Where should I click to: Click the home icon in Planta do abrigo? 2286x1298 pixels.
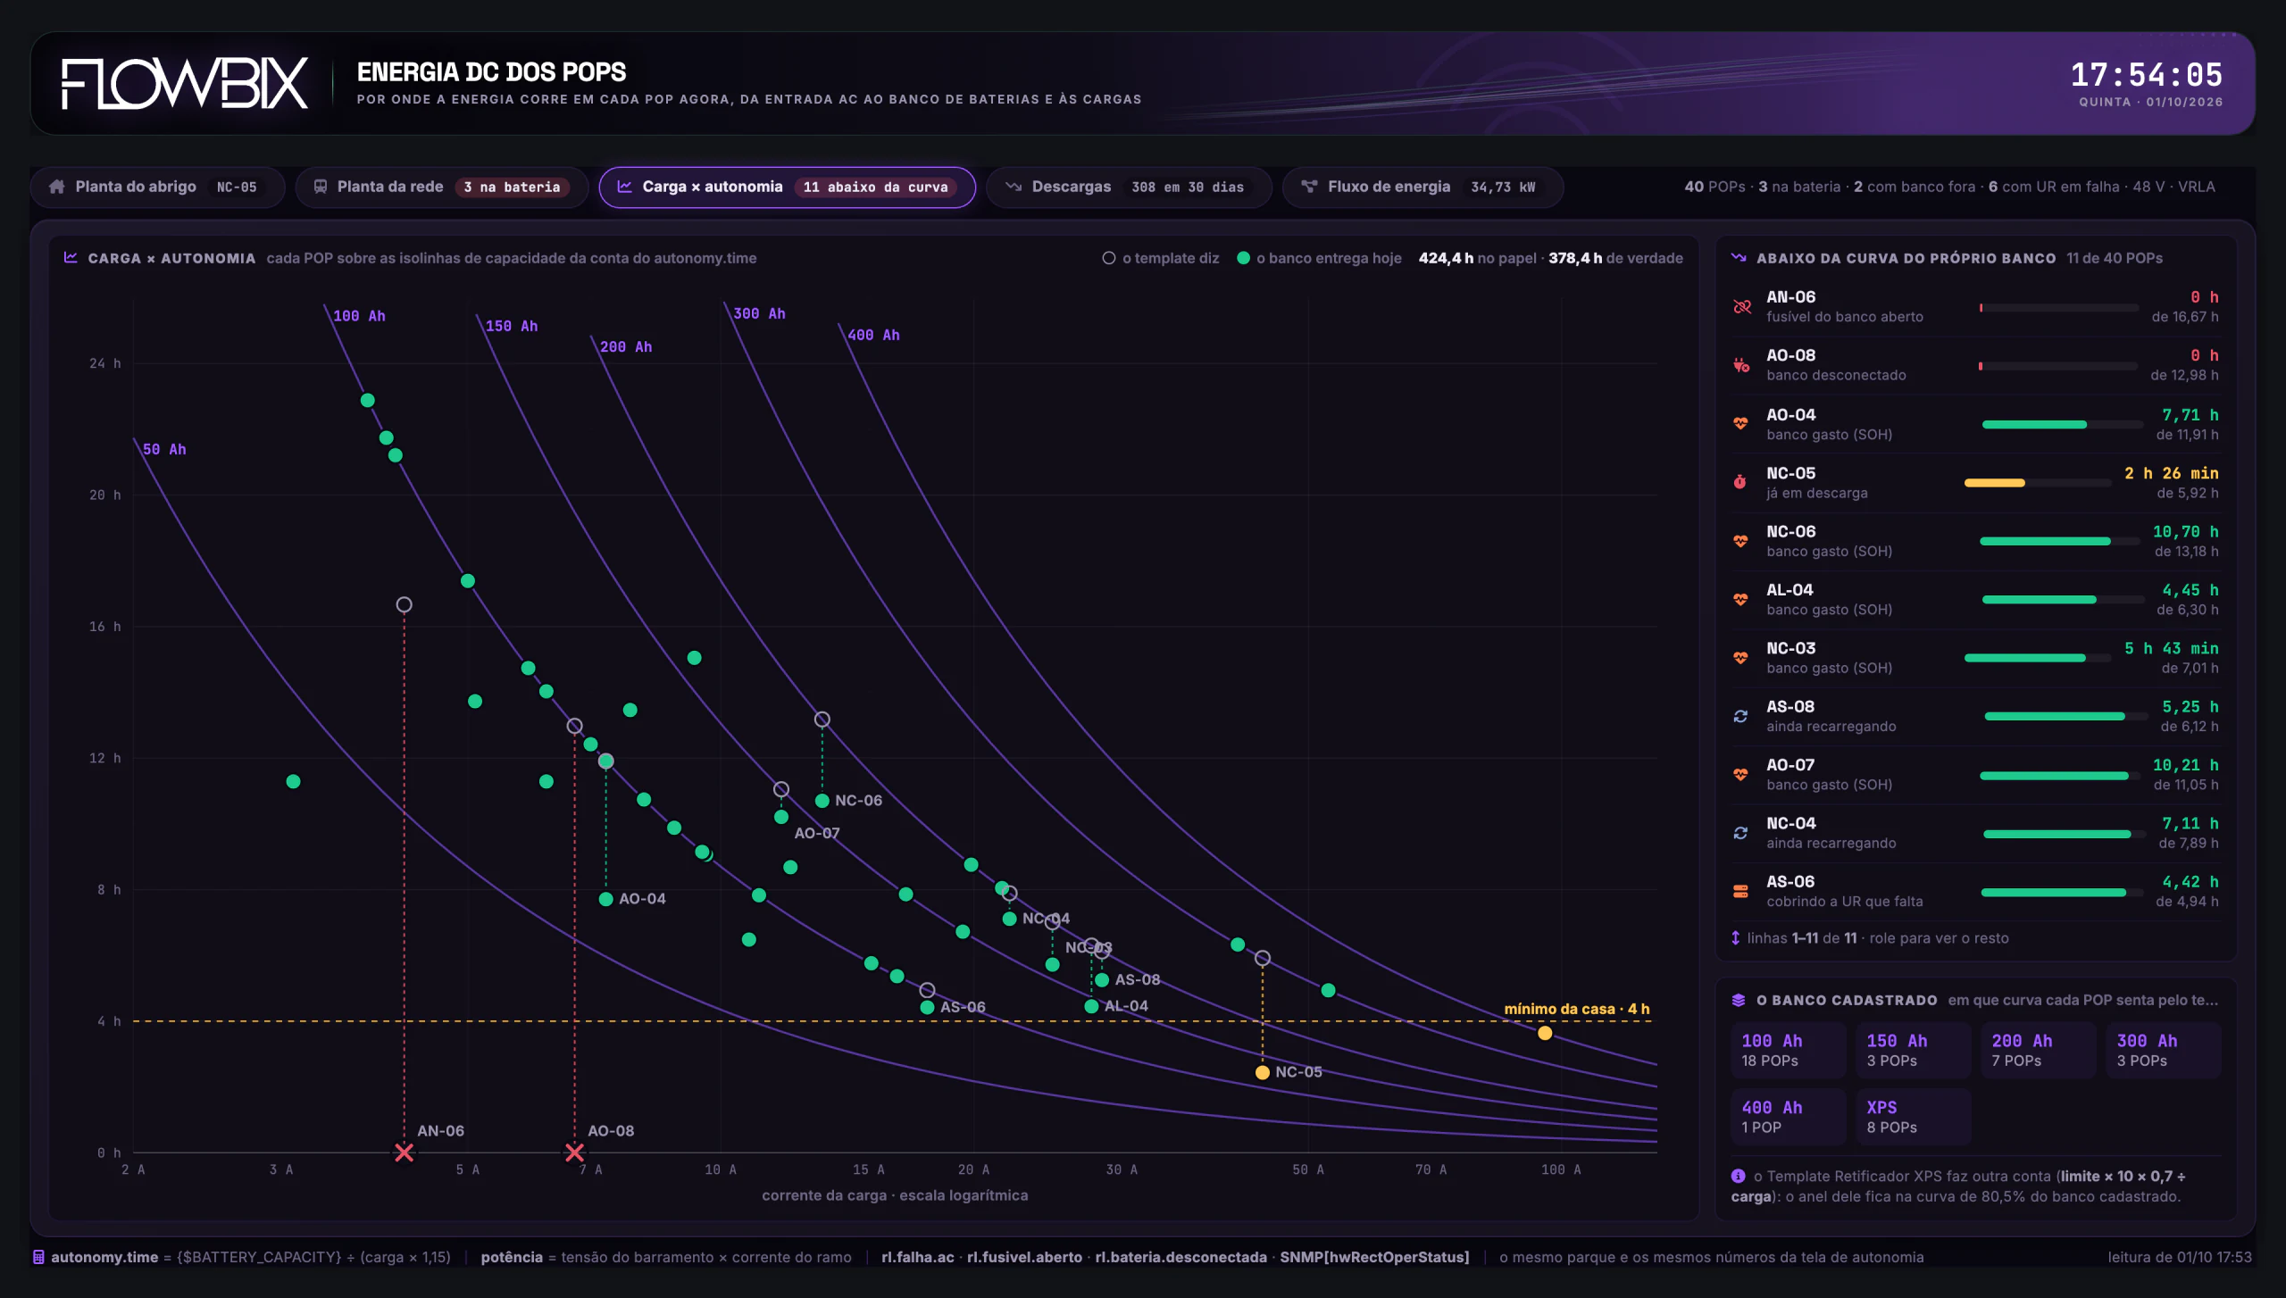(57, 187)
